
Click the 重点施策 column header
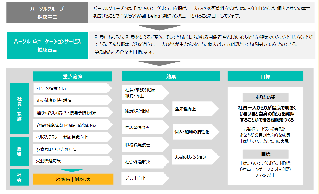(x=72, y=76)
